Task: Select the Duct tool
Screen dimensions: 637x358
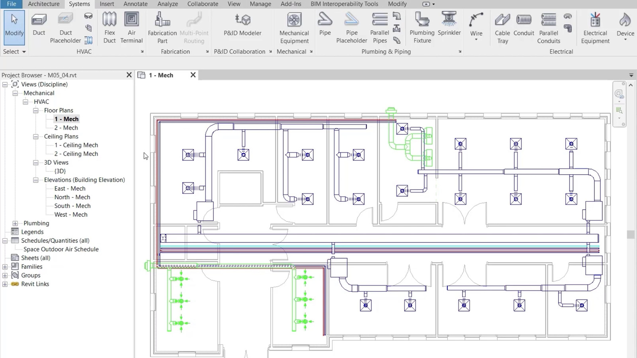Action: (x=39, y=25)
